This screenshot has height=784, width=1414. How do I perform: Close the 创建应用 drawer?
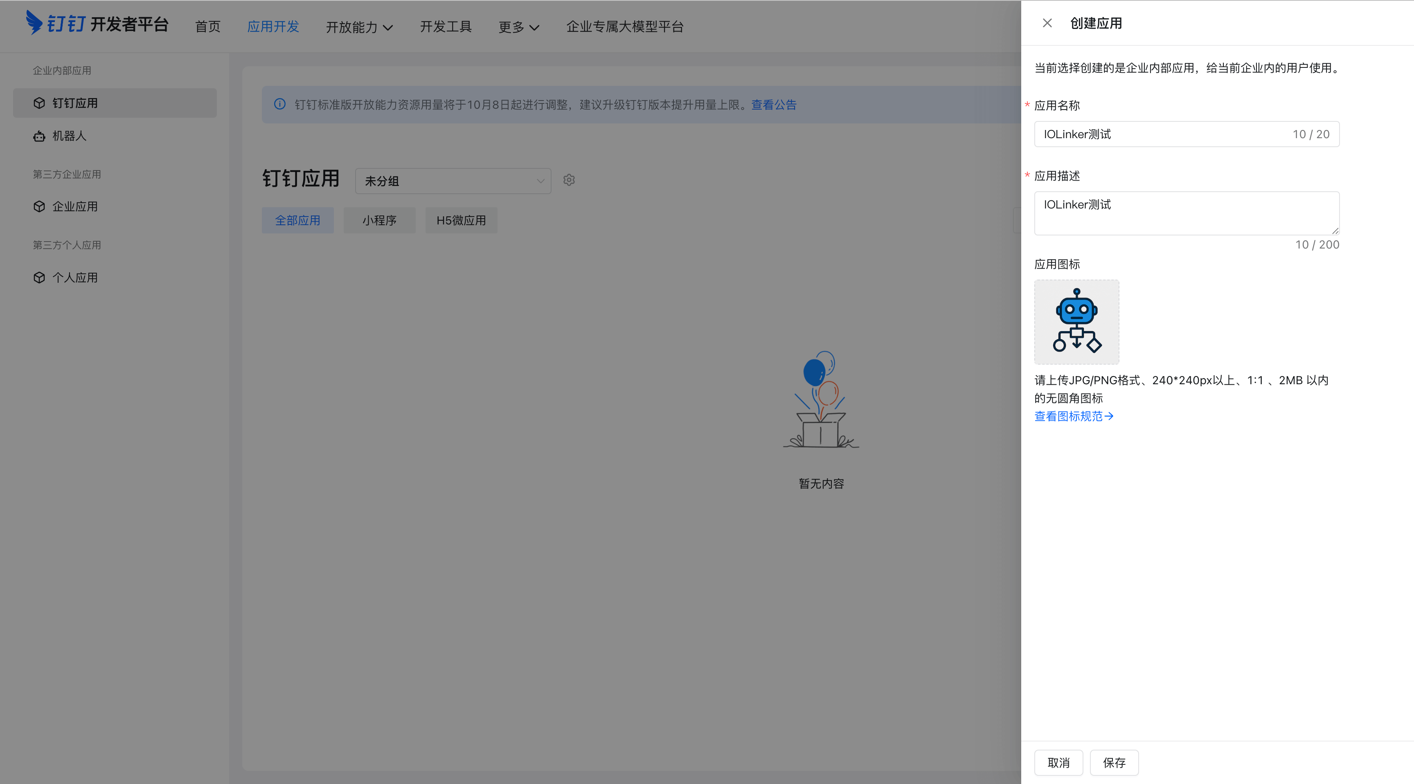click(x=1047, y=23)
